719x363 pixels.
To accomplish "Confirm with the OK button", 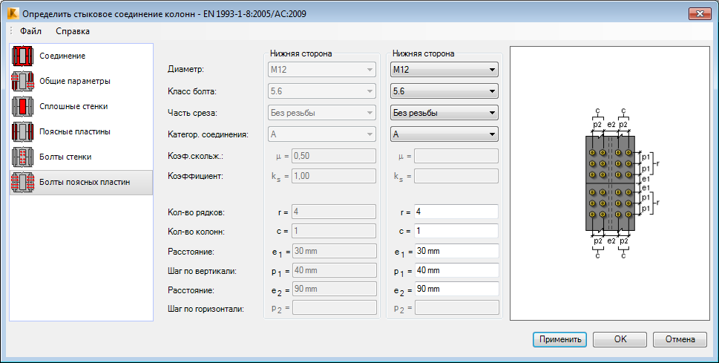I will coord(620,339).
